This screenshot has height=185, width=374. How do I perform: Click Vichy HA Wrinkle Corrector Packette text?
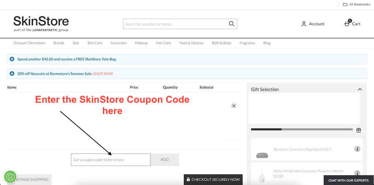pos(308,174)
